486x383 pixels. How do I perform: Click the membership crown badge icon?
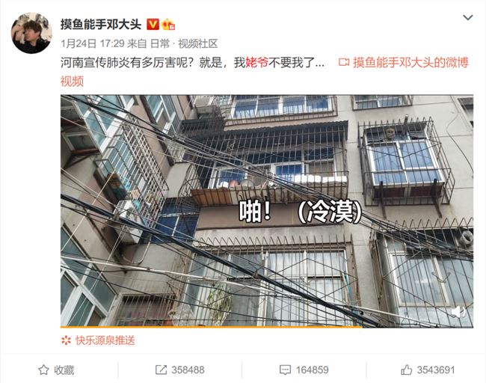pos(168,24)
